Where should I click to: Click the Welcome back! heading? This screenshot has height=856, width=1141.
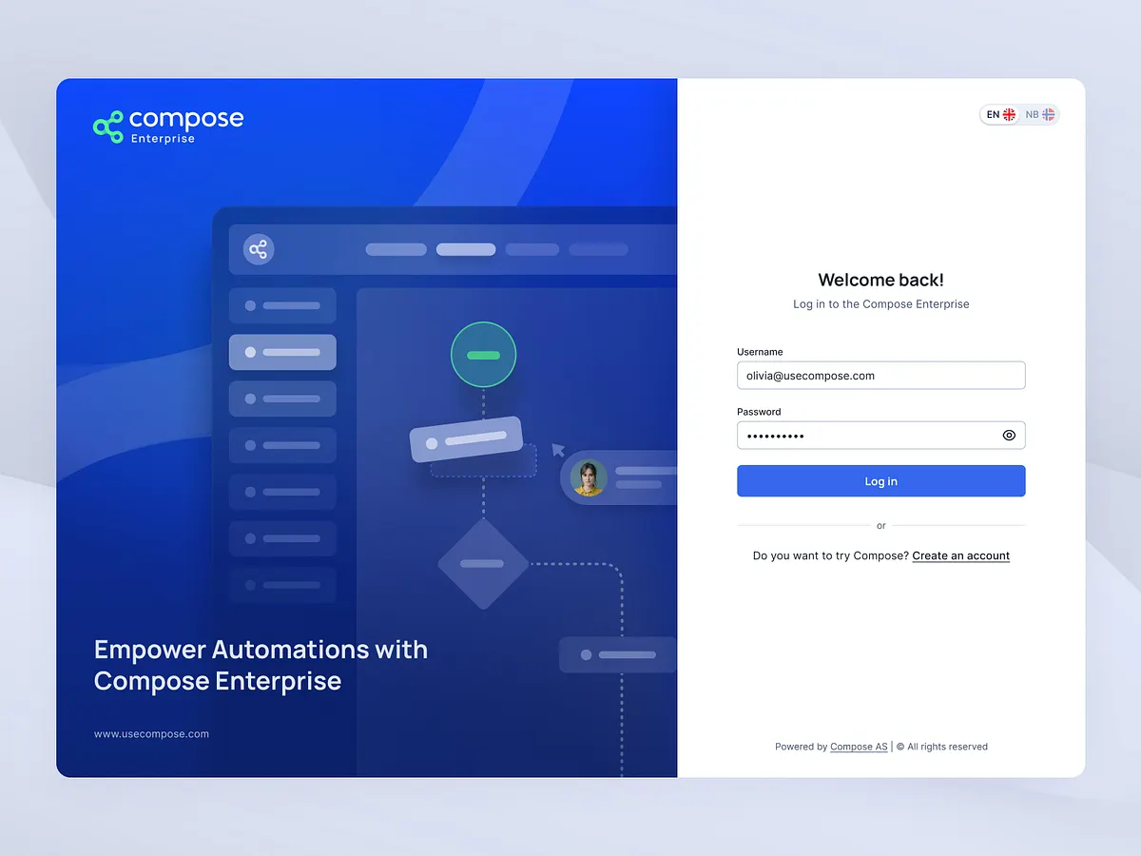(x=880, y=280)
